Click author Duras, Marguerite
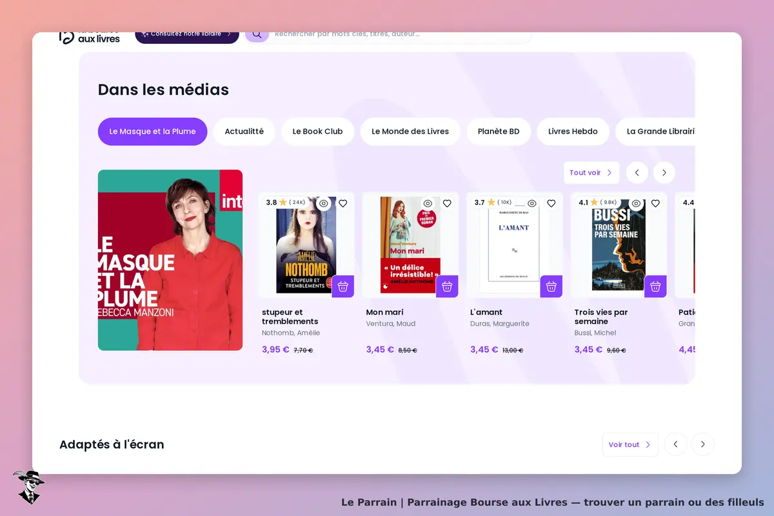 point(500,324)
